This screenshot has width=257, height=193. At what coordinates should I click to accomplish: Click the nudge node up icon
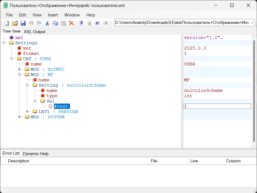tap(81, 23)
